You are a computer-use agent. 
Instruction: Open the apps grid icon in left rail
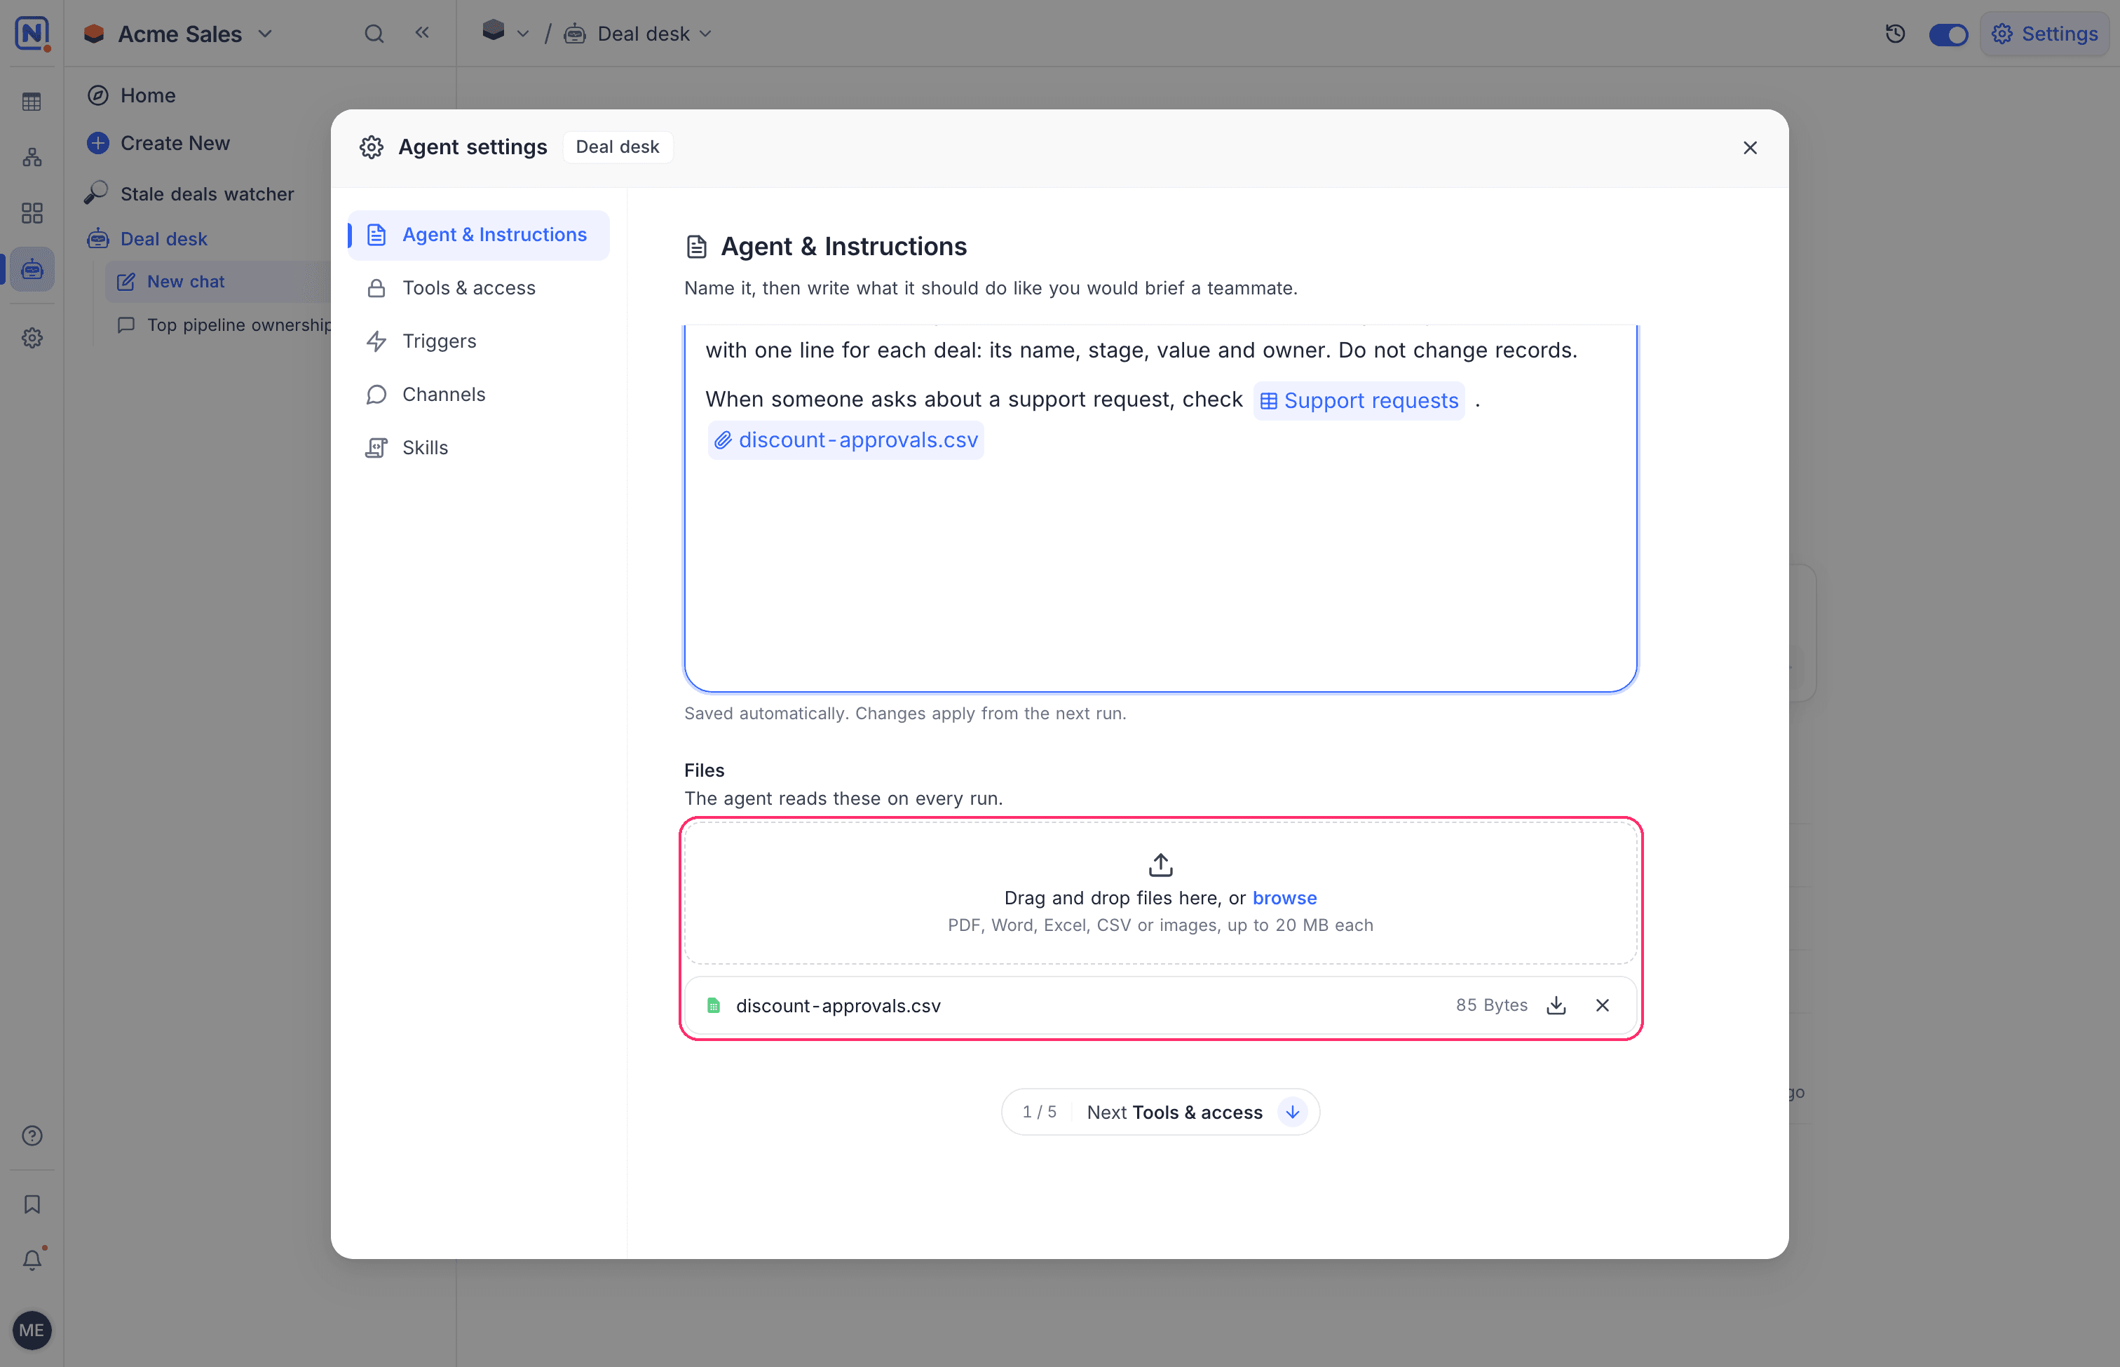32,213
